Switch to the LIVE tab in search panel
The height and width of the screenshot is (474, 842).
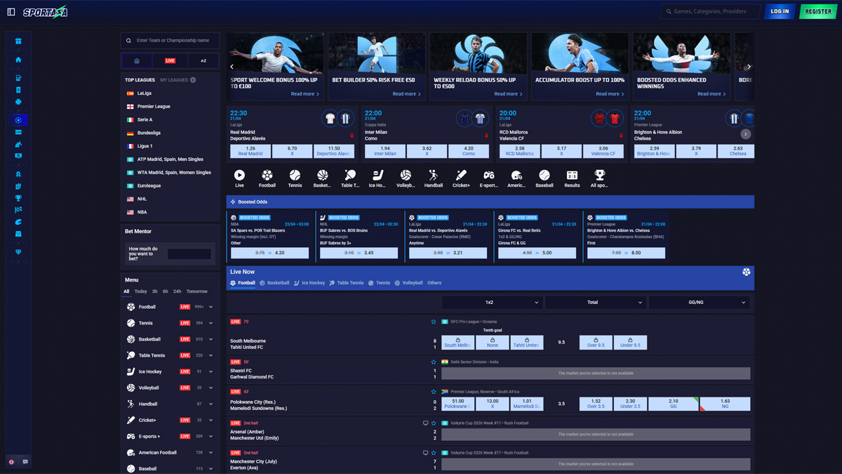(170, 61)
